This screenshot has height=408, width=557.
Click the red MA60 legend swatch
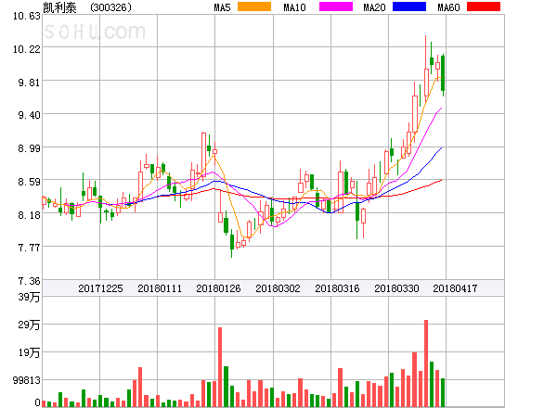484,6
